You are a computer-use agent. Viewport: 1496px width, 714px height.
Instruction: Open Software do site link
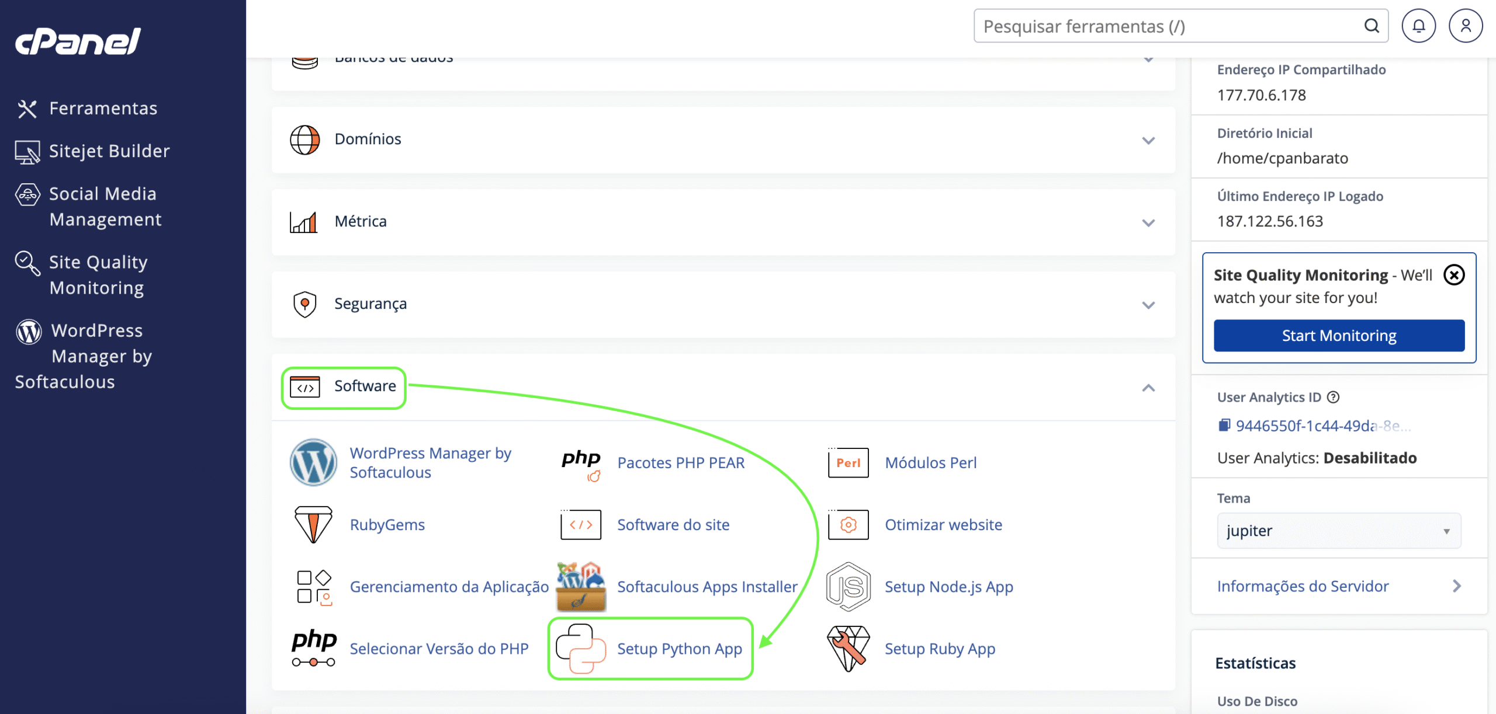(673, 525)
